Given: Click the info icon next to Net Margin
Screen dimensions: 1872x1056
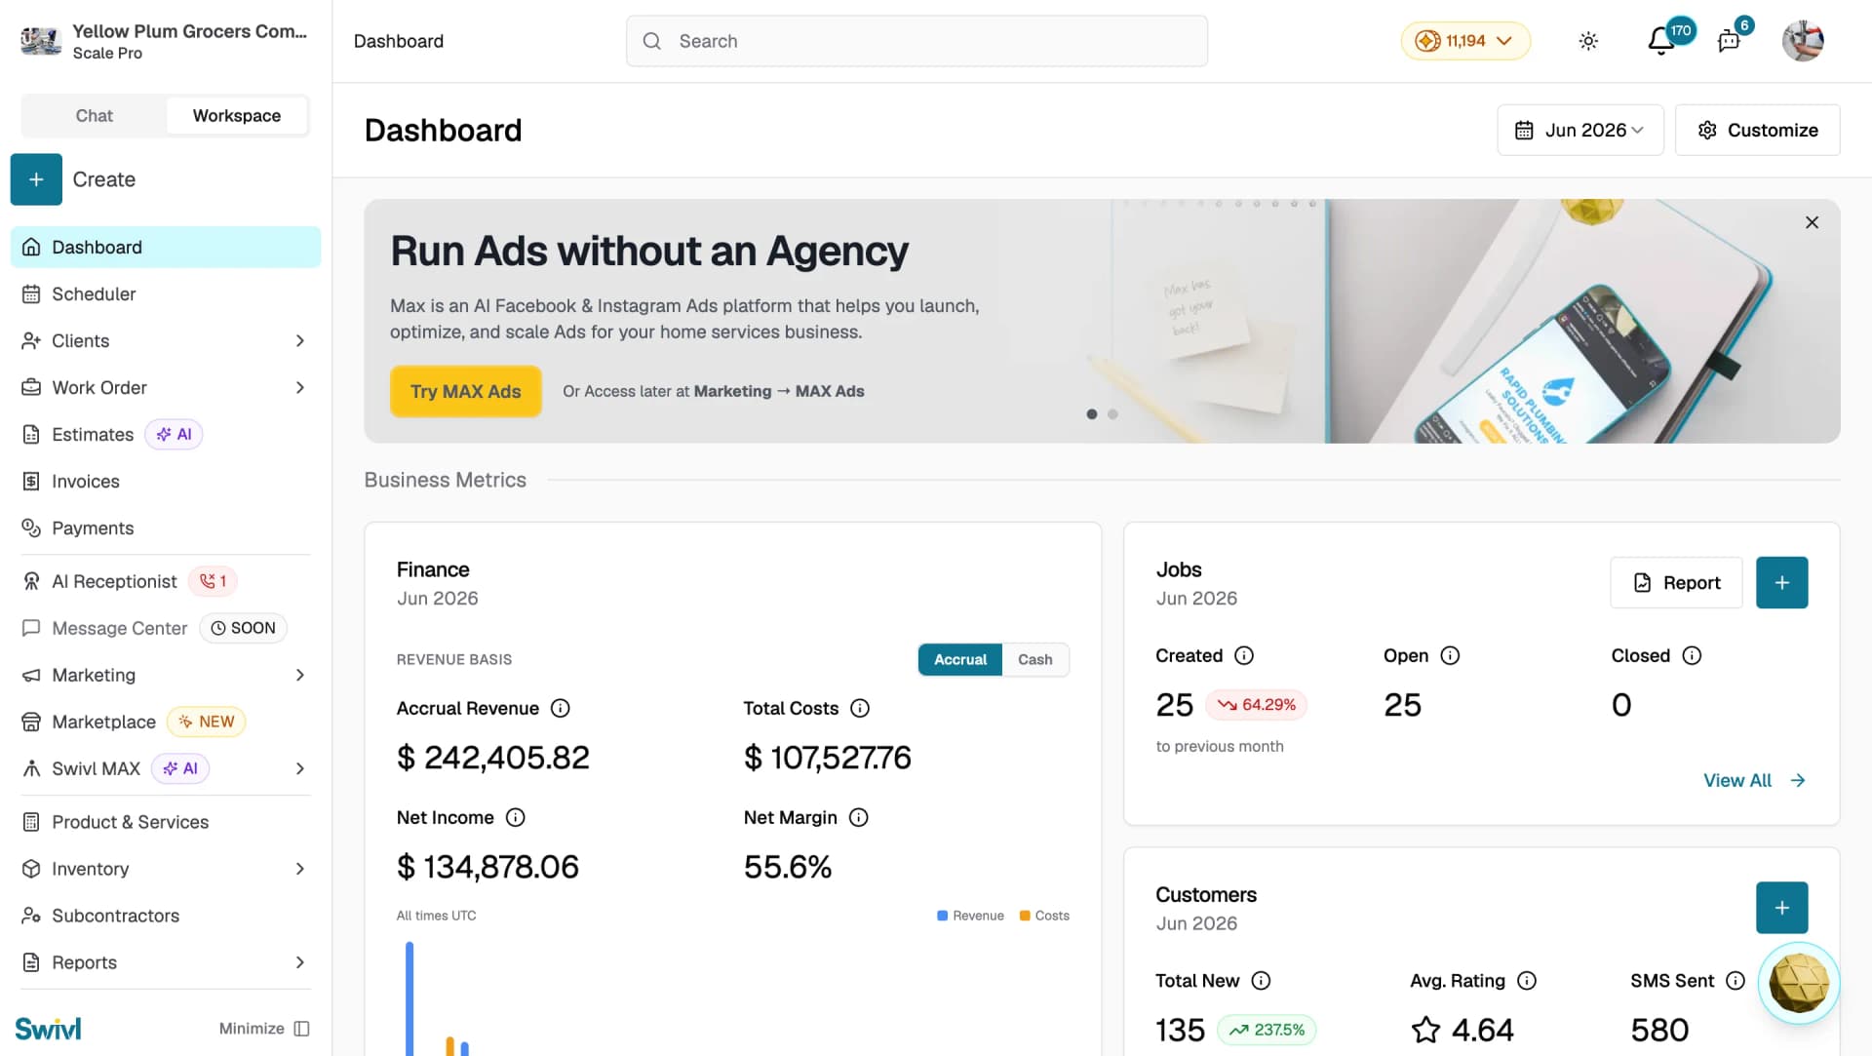Looking at the screenshot, I should [x=859, y=817].
